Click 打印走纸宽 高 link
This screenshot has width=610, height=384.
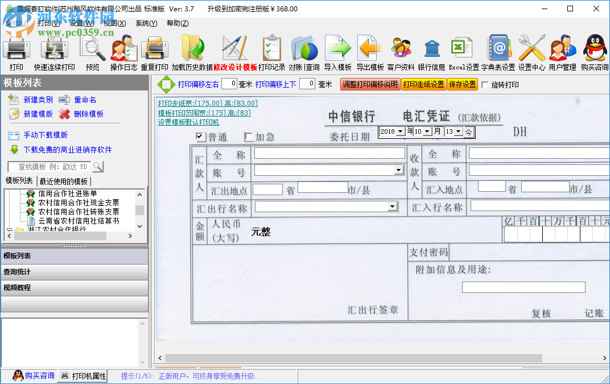(208, 104)
